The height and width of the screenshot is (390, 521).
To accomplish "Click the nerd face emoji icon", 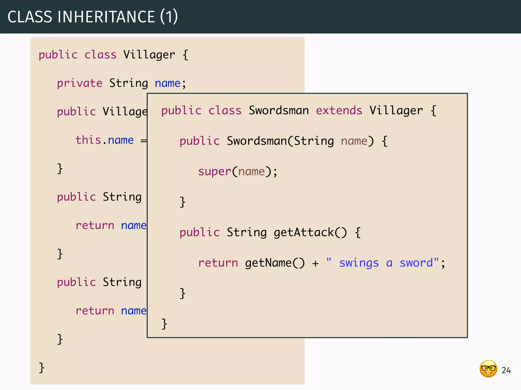I will coord(488,369).
